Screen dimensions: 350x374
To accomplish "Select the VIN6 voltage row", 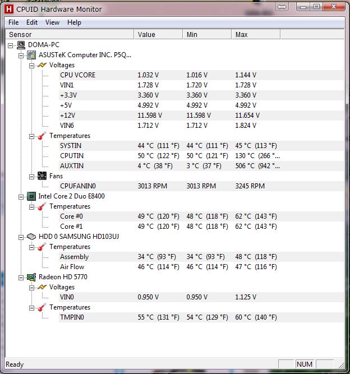I will (x=201, y=126).
